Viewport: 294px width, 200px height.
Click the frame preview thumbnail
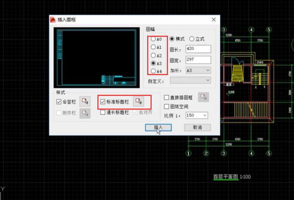coord(97,58)
